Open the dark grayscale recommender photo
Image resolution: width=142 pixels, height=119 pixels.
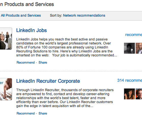129,48
